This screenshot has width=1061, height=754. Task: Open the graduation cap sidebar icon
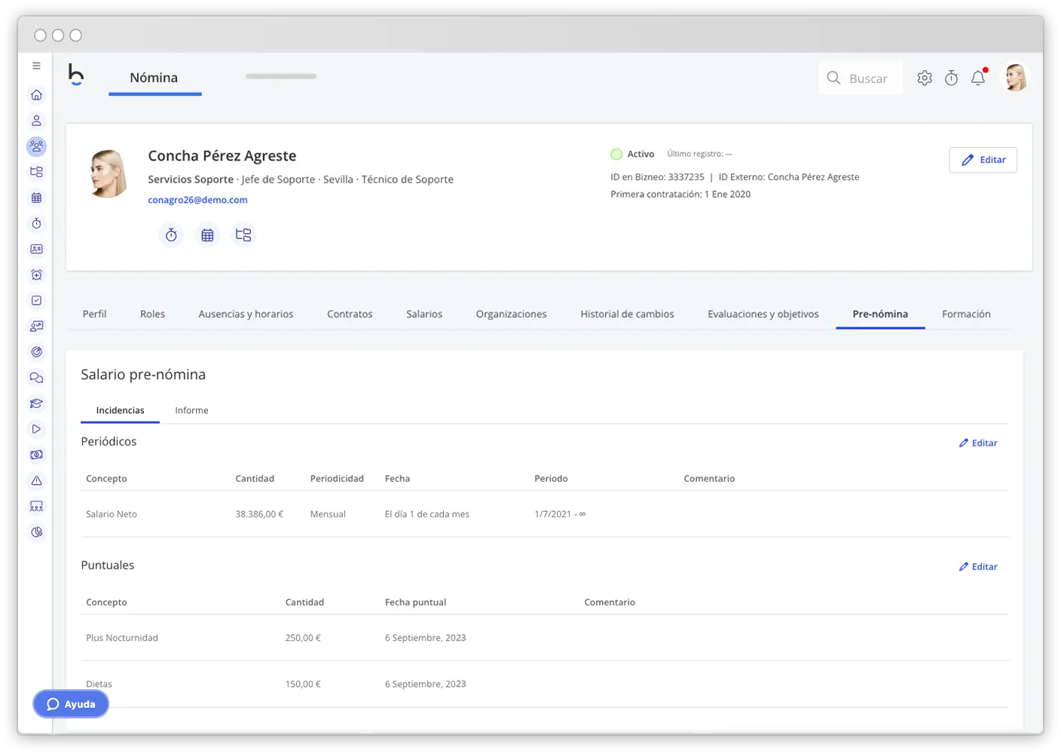point(36,403)
